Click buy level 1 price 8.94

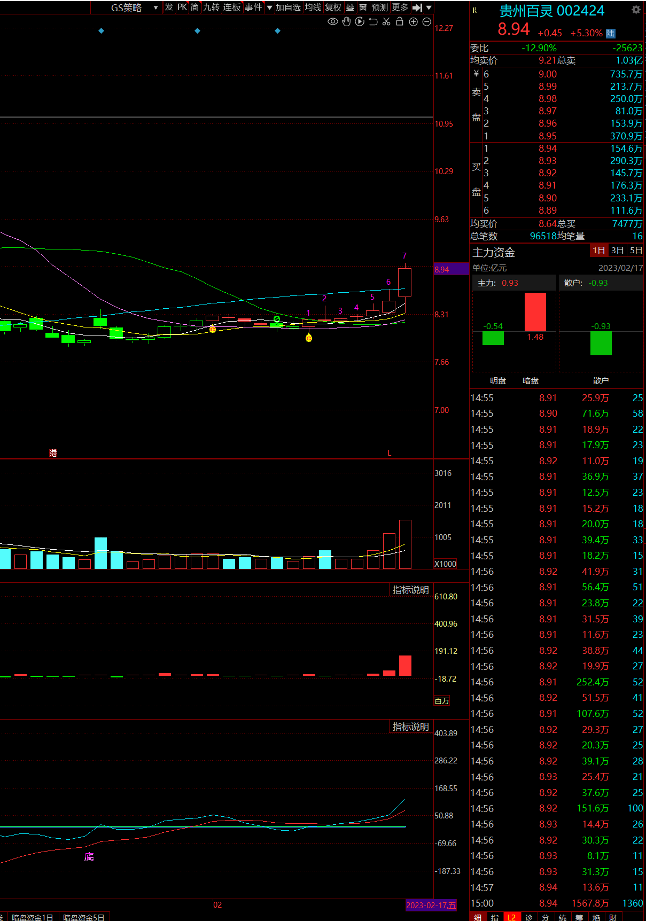click(548, 149)
